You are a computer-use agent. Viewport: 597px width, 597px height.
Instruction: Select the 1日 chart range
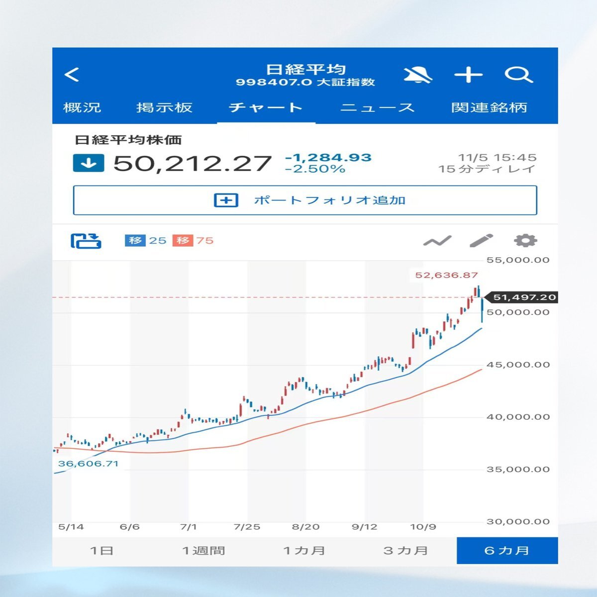pyautogui.click(x=102, y=551)
